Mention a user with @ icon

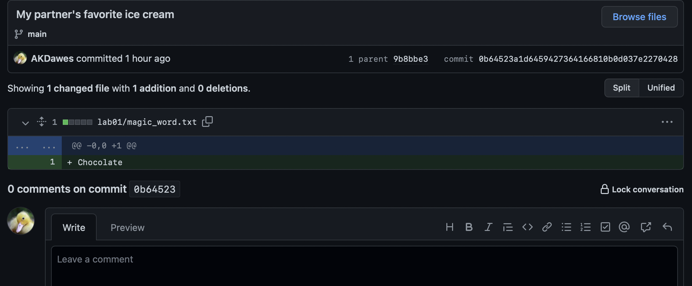click(624, 227)
